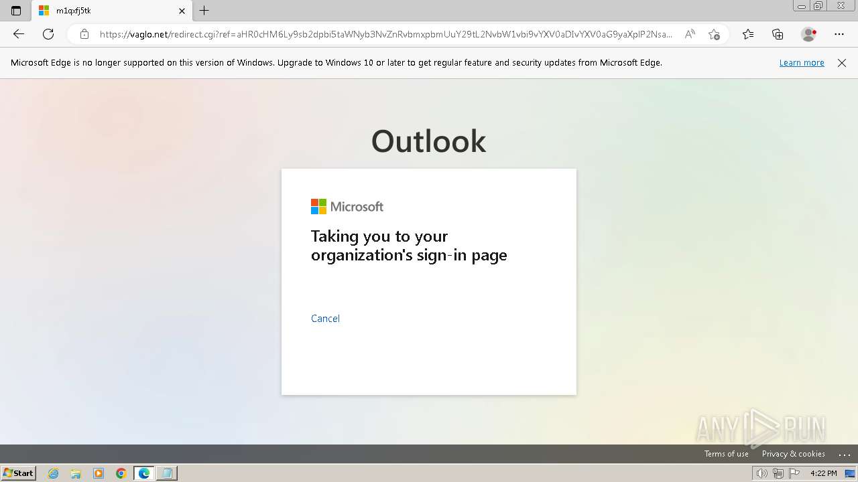View site information lock icon
The image size is (858, 482).
[x=84, y=34]
